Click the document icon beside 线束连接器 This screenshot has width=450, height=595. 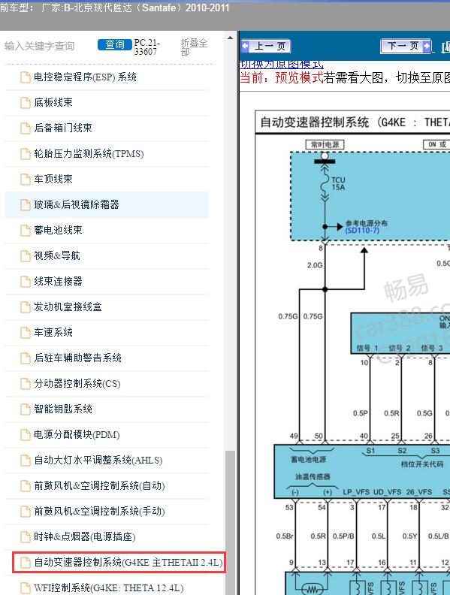pos(25,282)
